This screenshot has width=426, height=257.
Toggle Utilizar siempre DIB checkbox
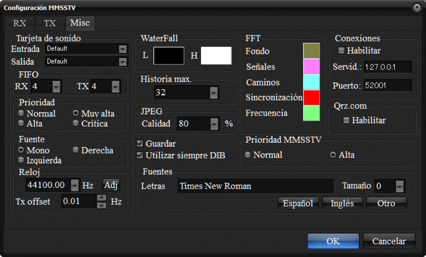(140, 155)
